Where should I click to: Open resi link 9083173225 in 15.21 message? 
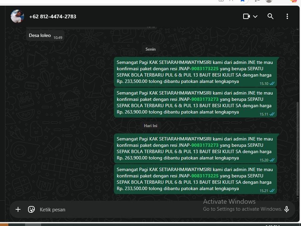coord(205,176)
